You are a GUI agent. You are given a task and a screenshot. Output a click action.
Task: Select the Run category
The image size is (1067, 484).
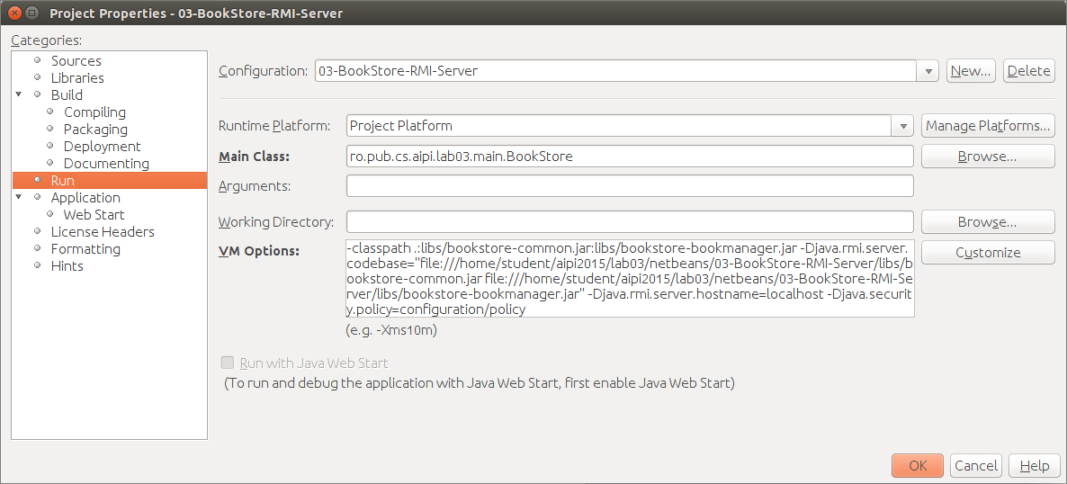(110, 181)
